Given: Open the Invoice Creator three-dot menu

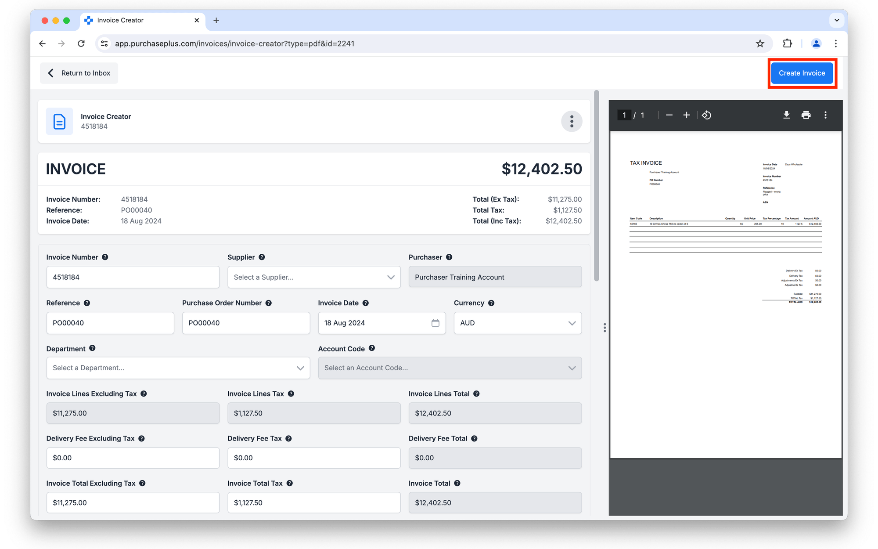Looking at the screenshot, I should point(572,121).
